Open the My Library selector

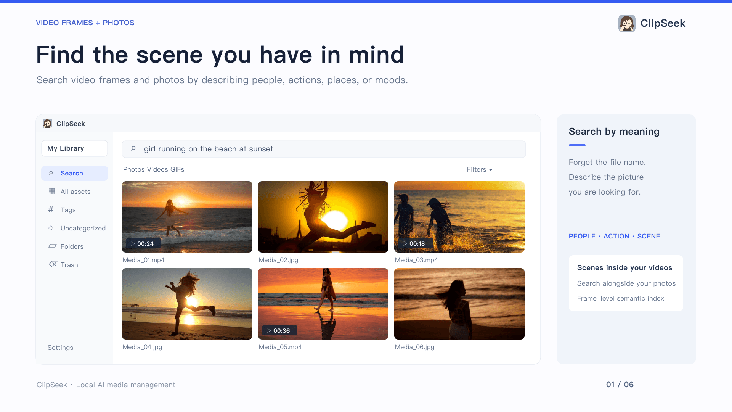coord(74,148)
